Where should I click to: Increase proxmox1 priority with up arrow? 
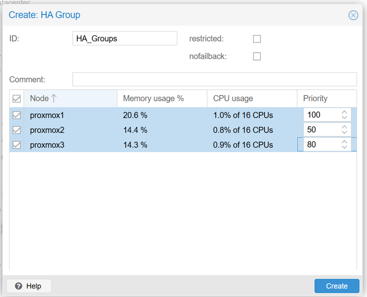344,112
